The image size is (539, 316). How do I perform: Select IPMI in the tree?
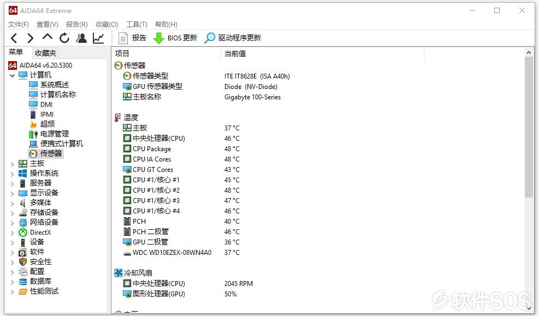(x=42, y=115)
